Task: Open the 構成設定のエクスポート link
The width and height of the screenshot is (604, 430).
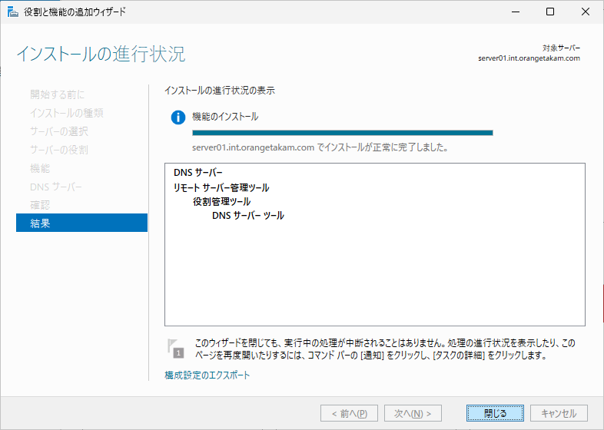Action: 207,375
